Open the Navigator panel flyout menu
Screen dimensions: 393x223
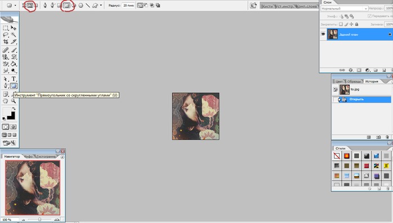pos(62,157)
